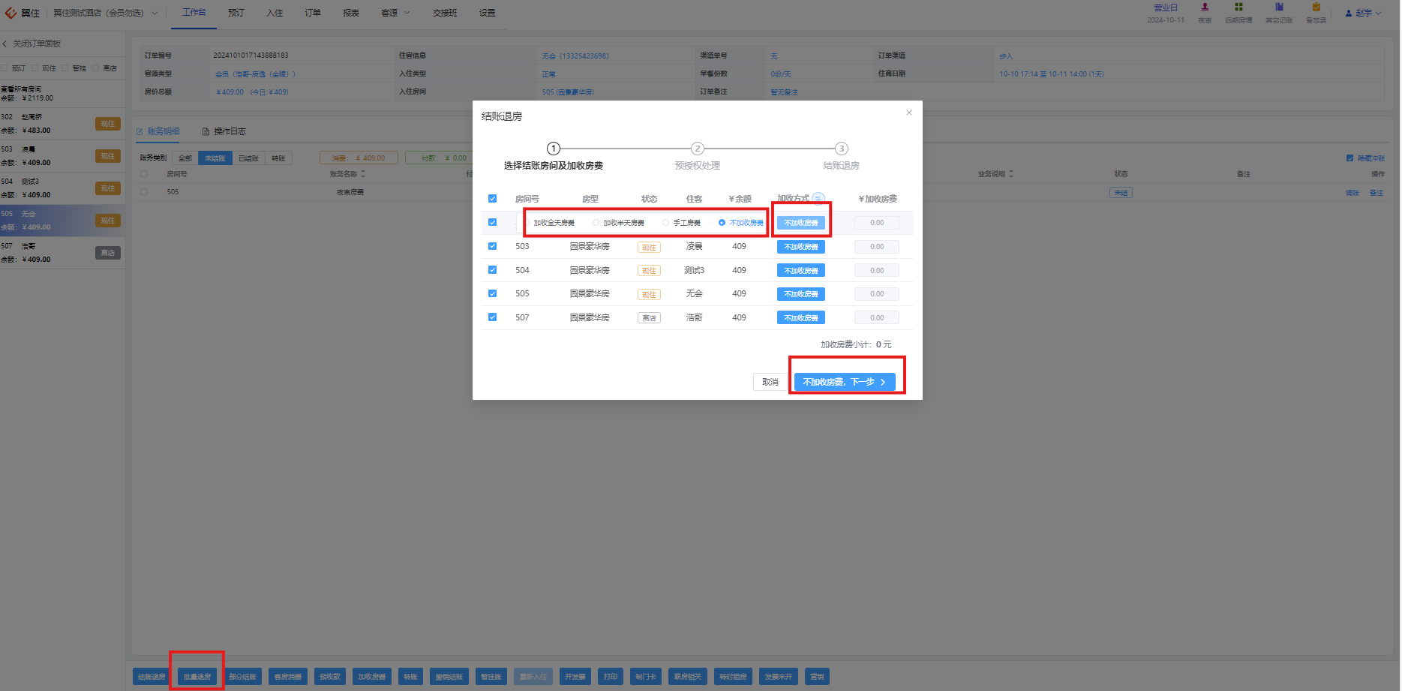Viewport: 1402px width, 691px height.
Task: Click the 不加收房费，下一步 button
Action: pos(845,382)
